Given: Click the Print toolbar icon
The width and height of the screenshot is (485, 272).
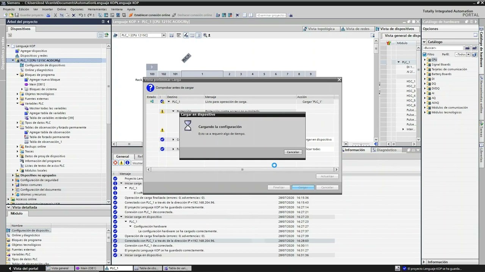Looking at the screenshot, I should (x=48, y=15).
